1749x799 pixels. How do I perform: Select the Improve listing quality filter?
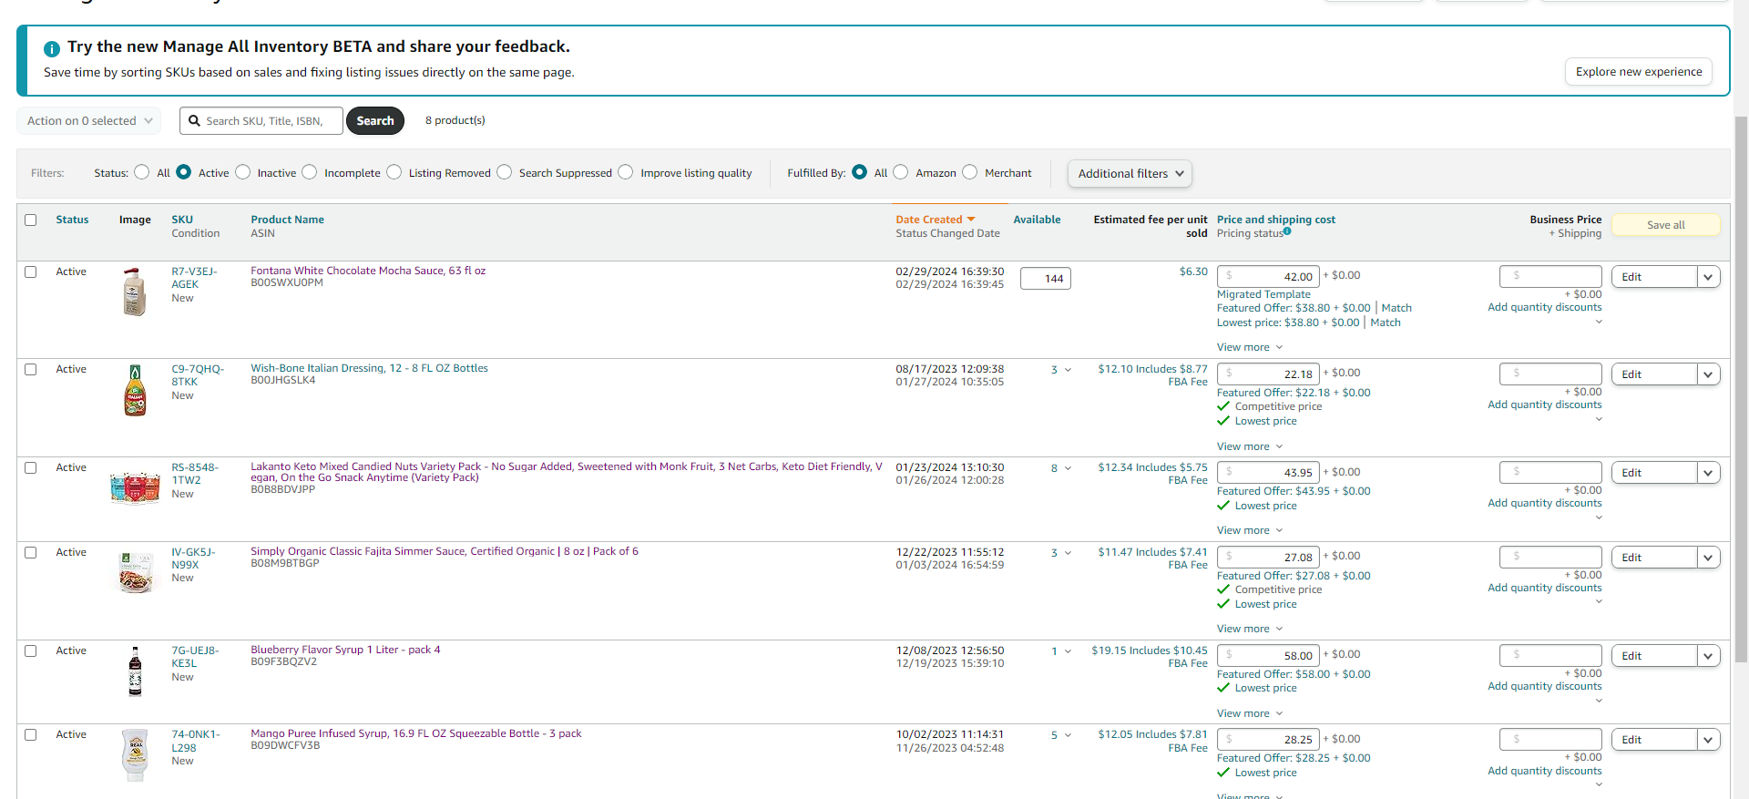tap(626, 172)
